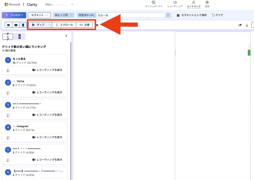The image size is (254, 180).
Task: Click the side panel vertical scrollbar
Action: (71, 111)
